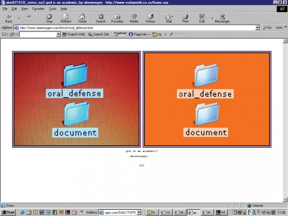Open the Favorites toolbar panel
288x216 pixels.
[x=117, y=19]
